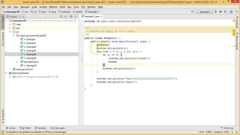
Task: Open the Analyze menu
Action: coord(43,7)
